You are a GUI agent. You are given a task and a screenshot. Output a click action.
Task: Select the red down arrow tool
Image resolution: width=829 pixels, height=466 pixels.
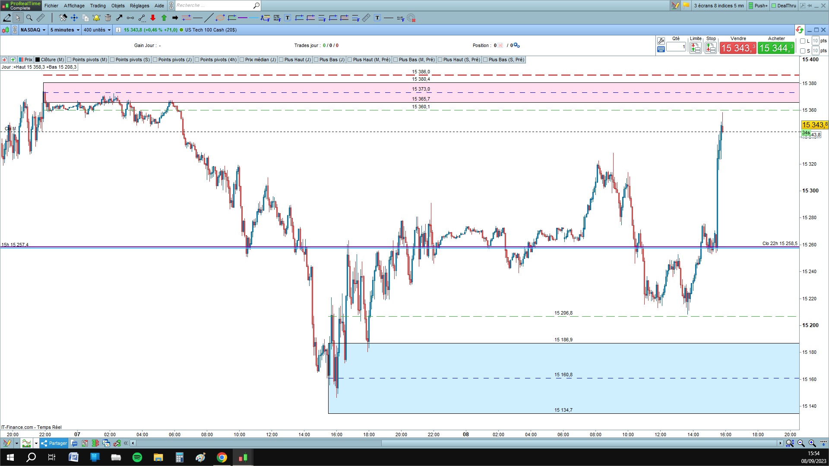point(153,18)
